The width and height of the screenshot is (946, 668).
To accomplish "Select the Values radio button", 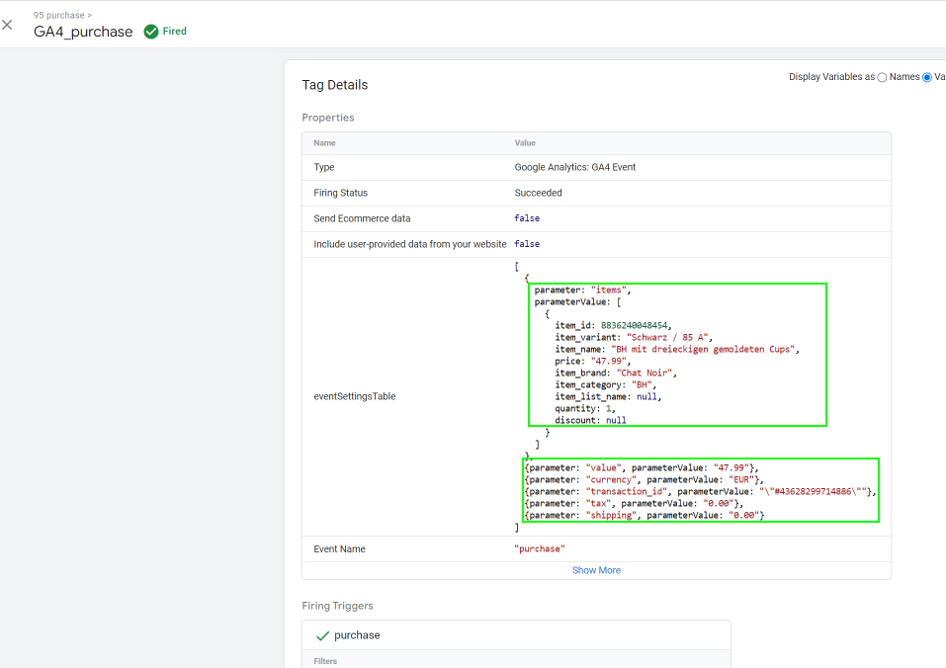I will [x=927, y=77].
